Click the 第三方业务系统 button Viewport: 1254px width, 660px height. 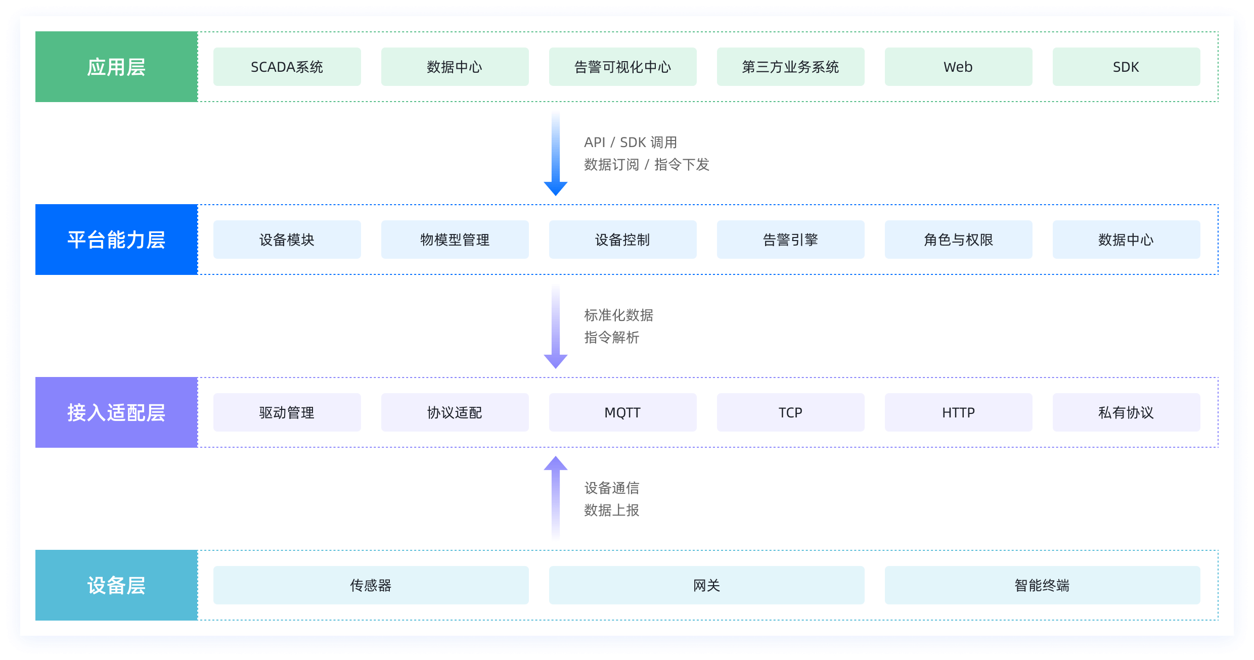click(790, 66)
